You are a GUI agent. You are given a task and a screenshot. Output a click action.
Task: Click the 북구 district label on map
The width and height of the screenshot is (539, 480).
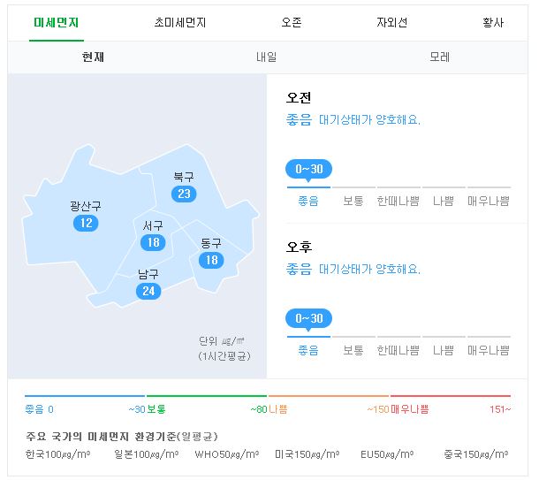tap(184, 177)
